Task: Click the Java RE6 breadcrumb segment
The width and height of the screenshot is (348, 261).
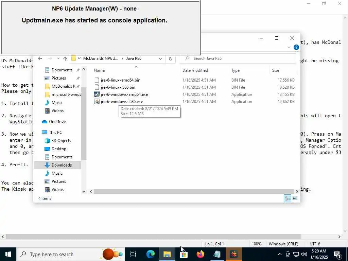Action: click(134, 58)
